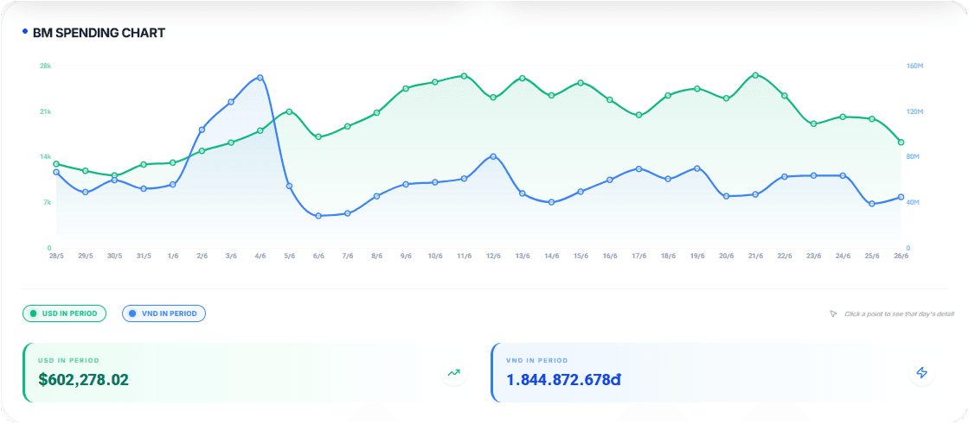
Task: Click the 12/6 date label on the axis
Action: (493, 256)
